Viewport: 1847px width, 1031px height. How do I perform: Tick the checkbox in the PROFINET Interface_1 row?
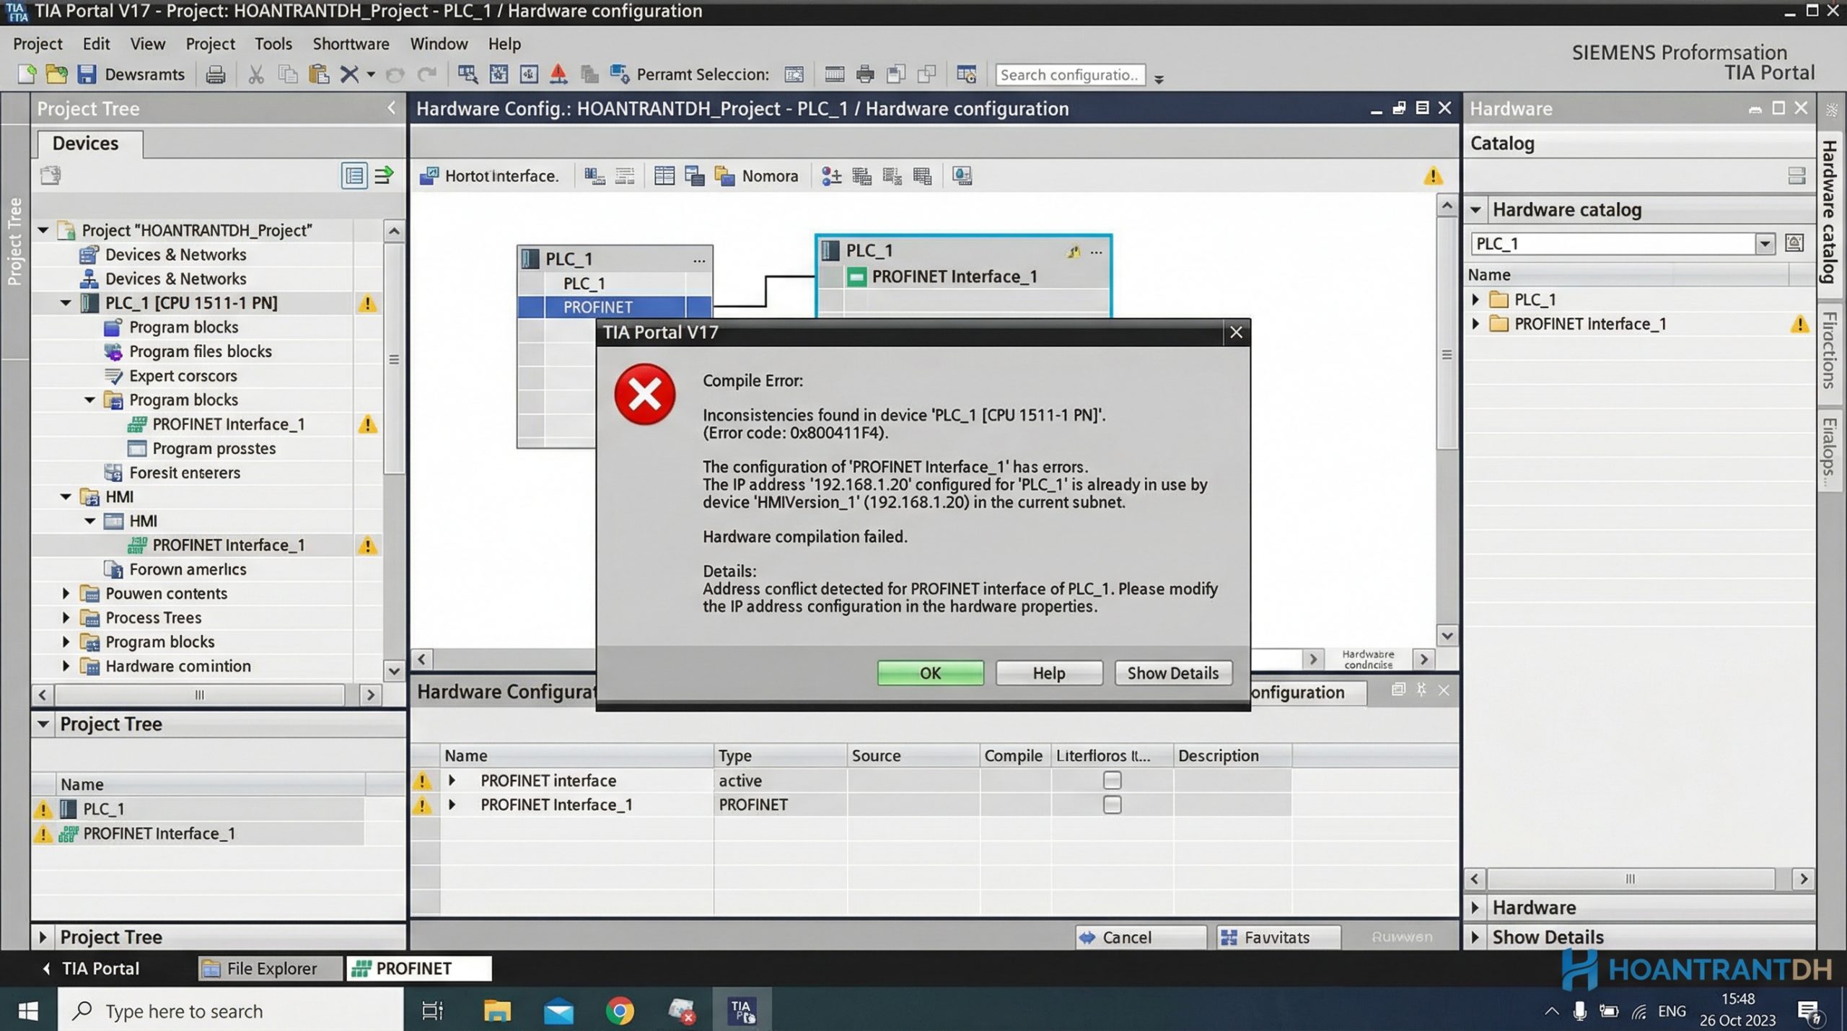coord(1112,804)
